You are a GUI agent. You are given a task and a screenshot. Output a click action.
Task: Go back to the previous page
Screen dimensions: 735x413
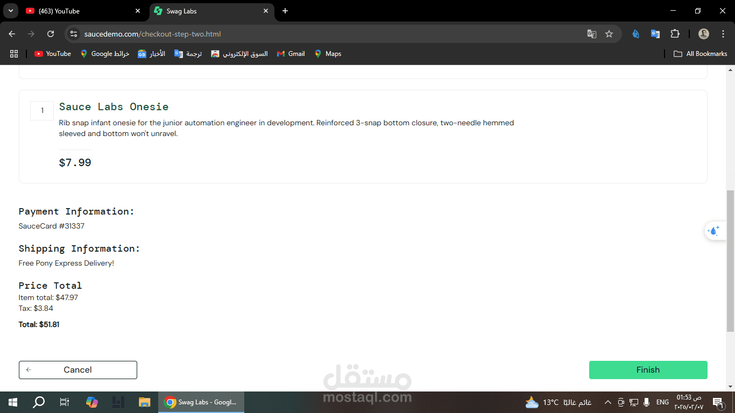12,34
